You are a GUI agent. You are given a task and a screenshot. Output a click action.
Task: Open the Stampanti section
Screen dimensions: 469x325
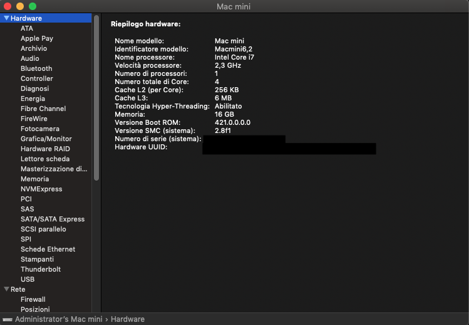37,259
